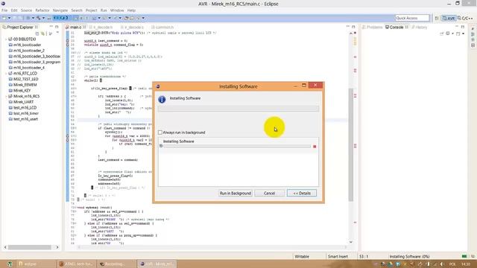Image resolution: width=477 pixels, height=268 pixels.
Task: Open the Build hammer dropdown arrow
Action: tap(43, 18)
